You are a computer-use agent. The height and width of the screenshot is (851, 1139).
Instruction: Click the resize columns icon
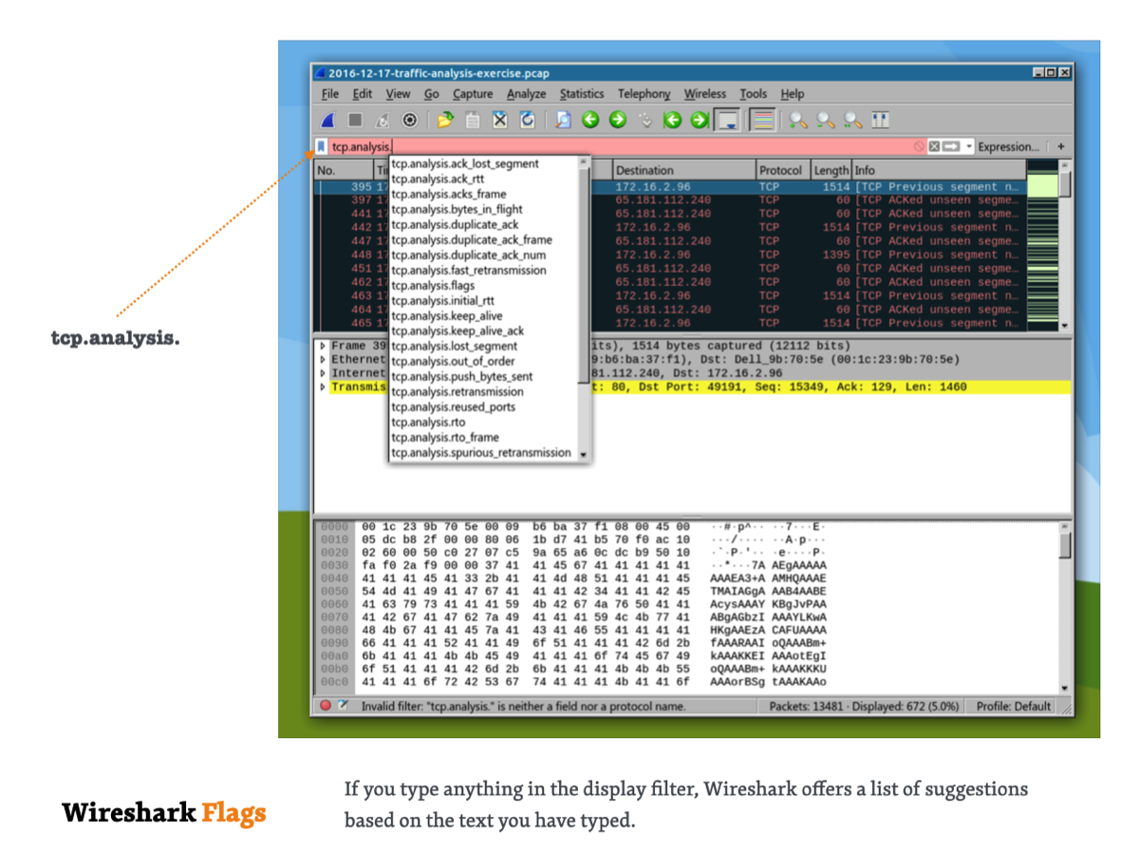tap(880, 120)
